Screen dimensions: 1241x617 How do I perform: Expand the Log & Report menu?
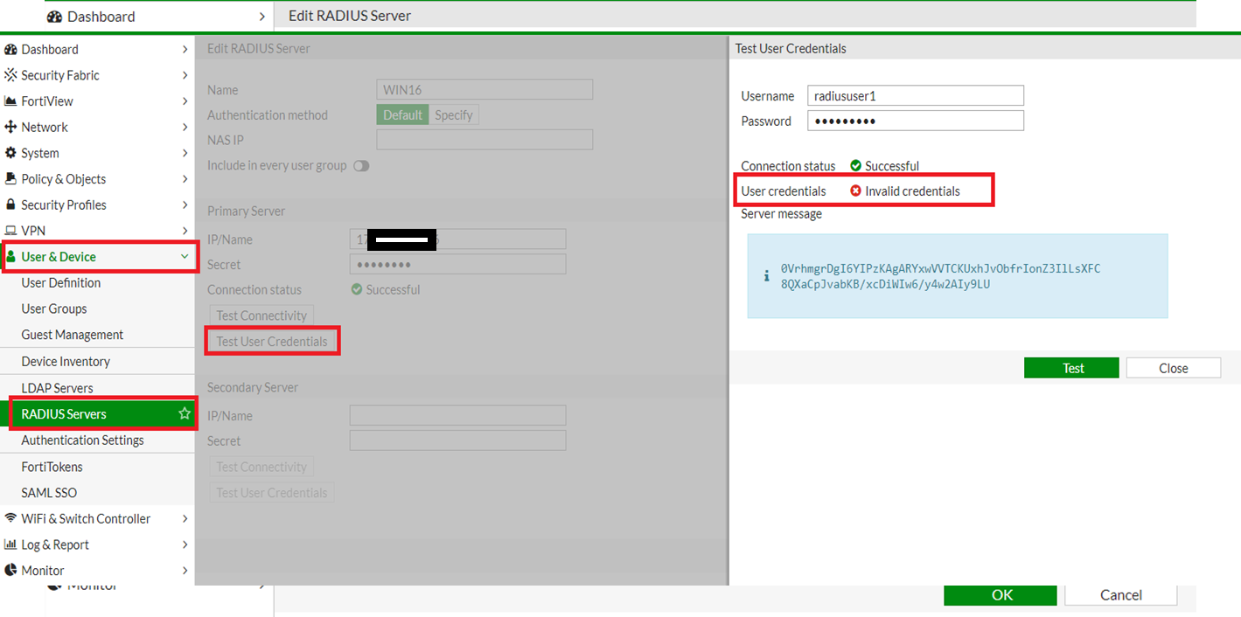[x=185, y=544]
